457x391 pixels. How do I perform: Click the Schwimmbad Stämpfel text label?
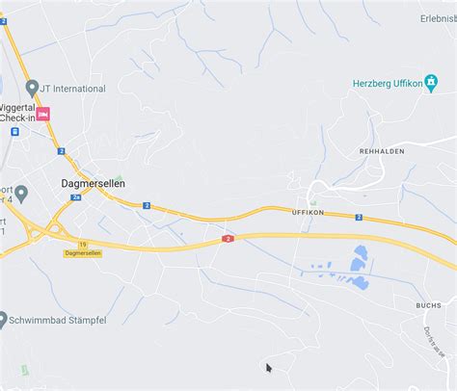(58, 321)
